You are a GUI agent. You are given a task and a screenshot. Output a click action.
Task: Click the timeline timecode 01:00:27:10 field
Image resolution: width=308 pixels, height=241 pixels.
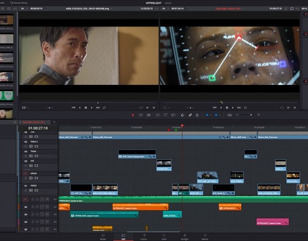click(38, 128)
